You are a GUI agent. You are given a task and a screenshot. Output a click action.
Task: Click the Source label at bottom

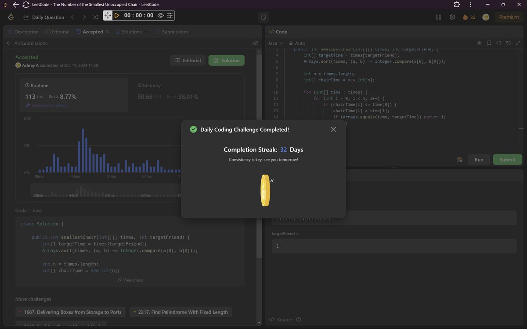tap(280, 319)
